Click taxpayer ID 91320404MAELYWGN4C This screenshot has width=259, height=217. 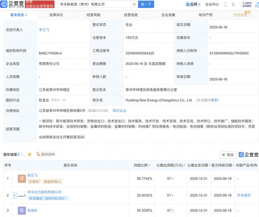229,53
